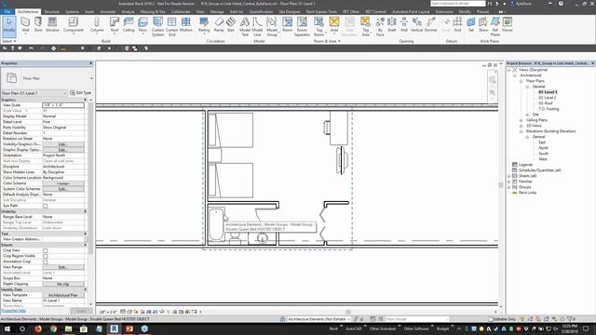Open Firefox from the taskbar
Image resolution: width=596 pixels, height=335 pixels.
pos(38,328)
